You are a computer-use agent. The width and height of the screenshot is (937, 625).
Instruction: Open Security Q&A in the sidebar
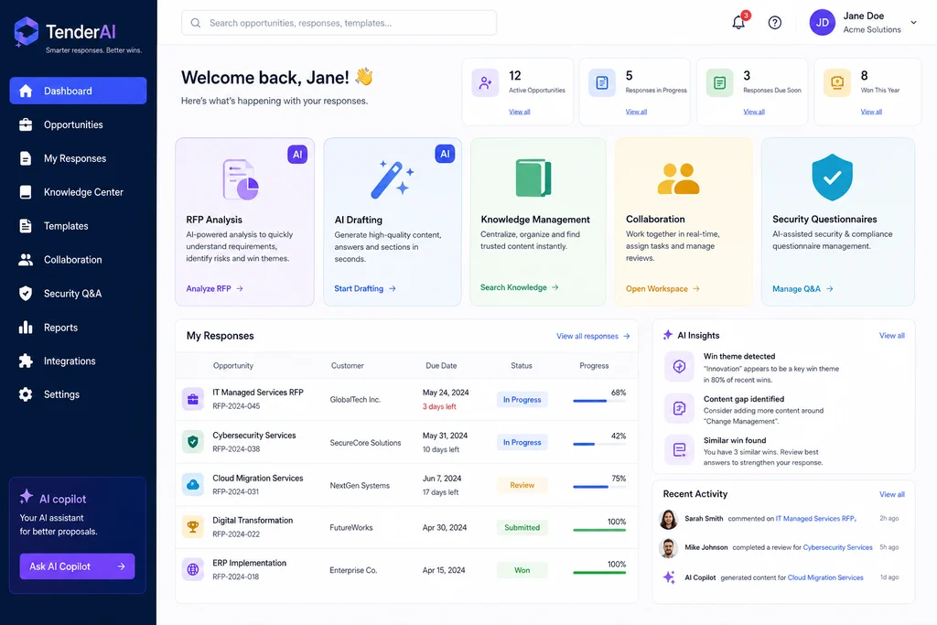78,294
